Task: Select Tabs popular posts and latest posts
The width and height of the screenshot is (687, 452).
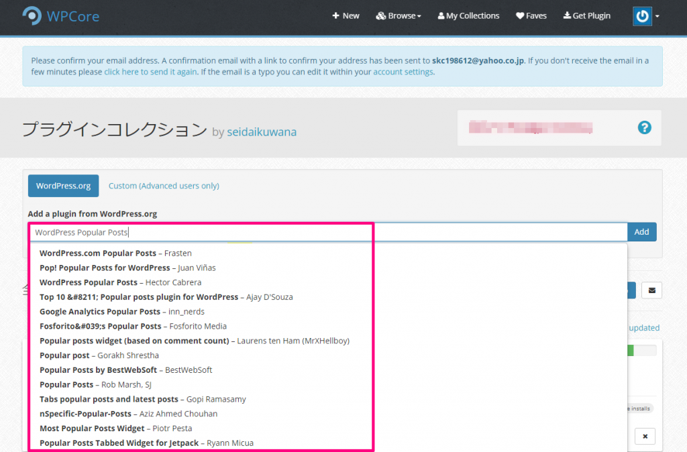Action: [x=143, y=399]
